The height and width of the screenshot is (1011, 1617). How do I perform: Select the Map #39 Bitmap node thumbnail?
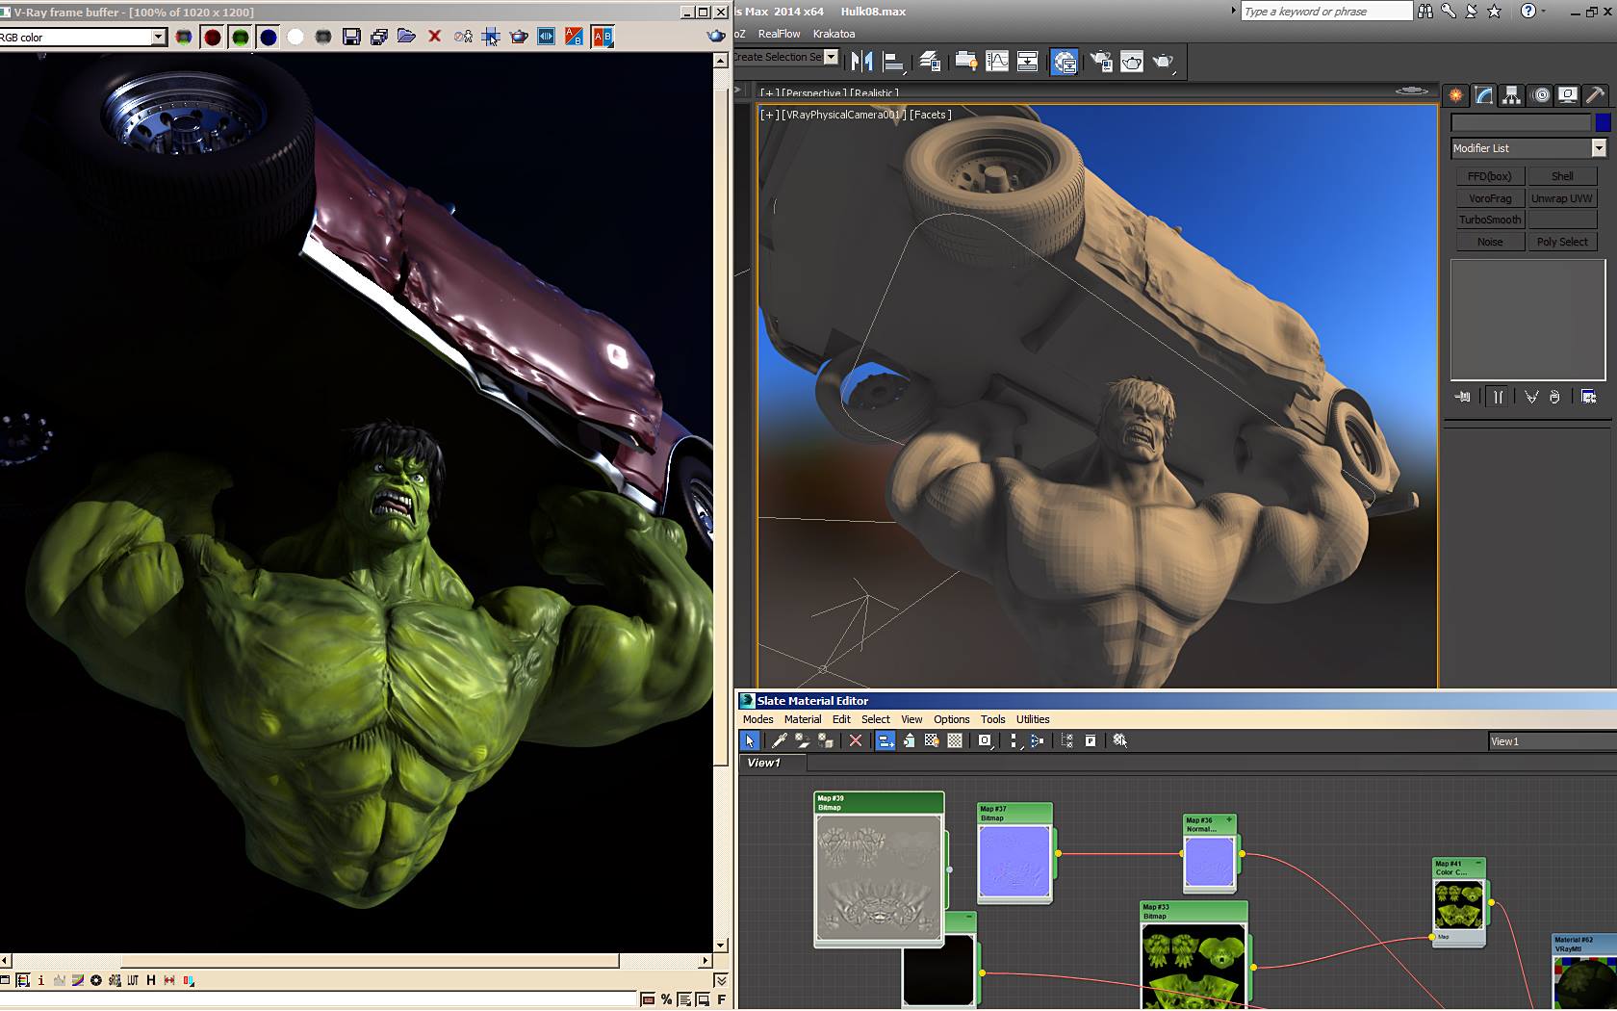(879, 877)
